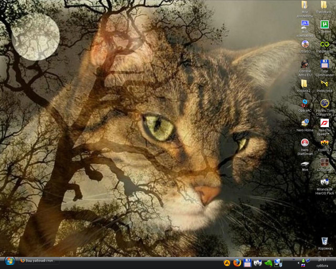Switch to the 'Ваш рабочий стол' taskbar window

click(39, 261)
